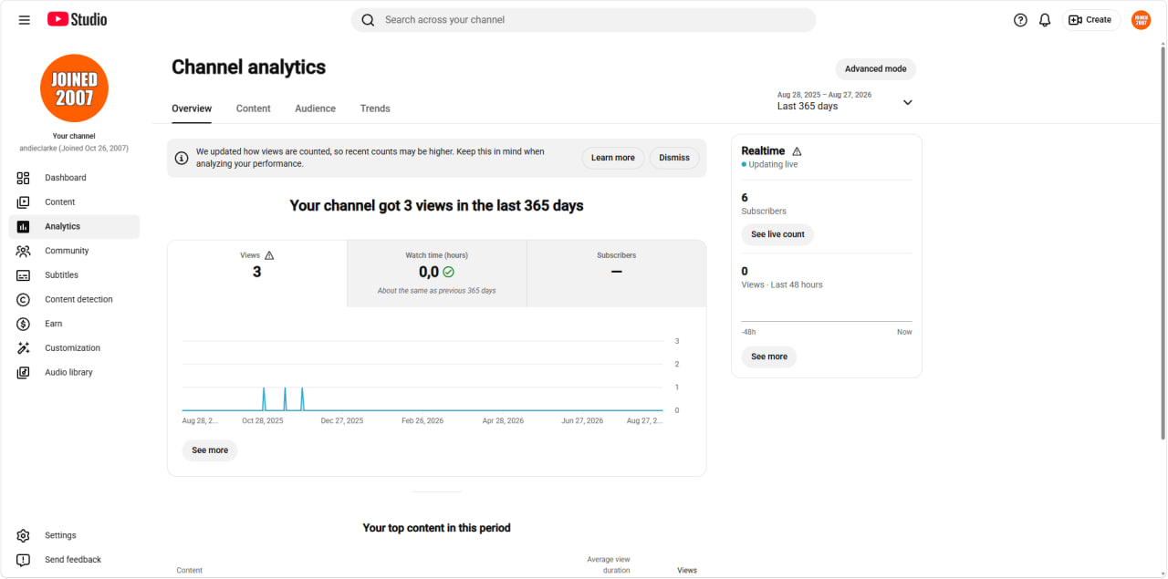
Task: Click the date range dropdown chevron
Action: 907,102
